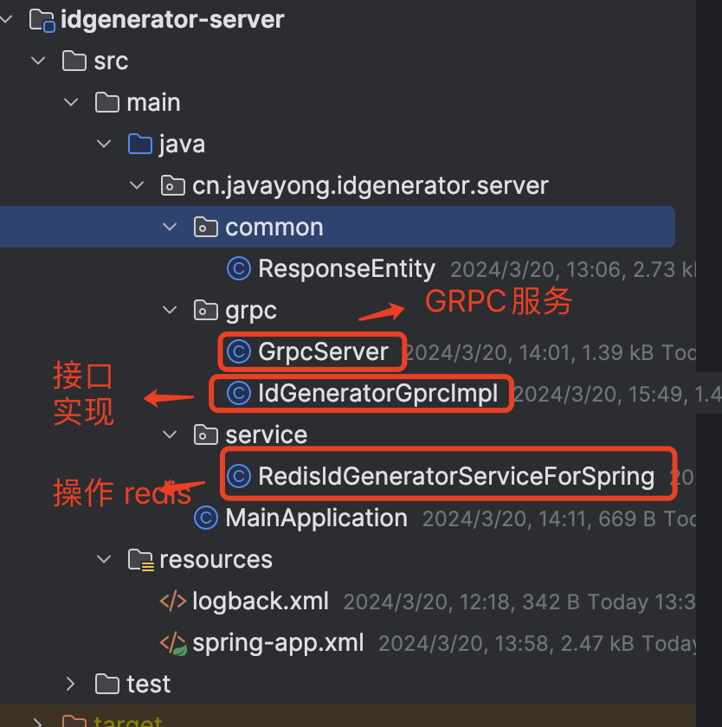Click the MainApplication class icon
Screen dimensions: 722x727
[x=206, y=518]
